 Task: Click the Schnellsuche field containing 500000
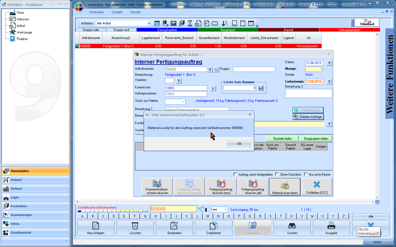pos(174,209)
